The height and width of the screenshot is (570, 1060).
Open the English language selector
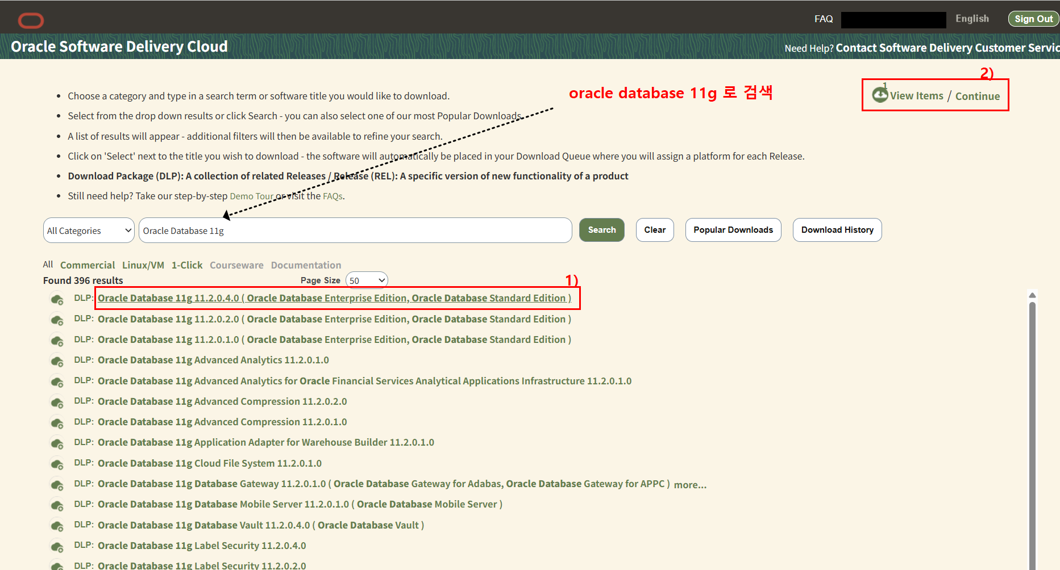coord(972,19)
